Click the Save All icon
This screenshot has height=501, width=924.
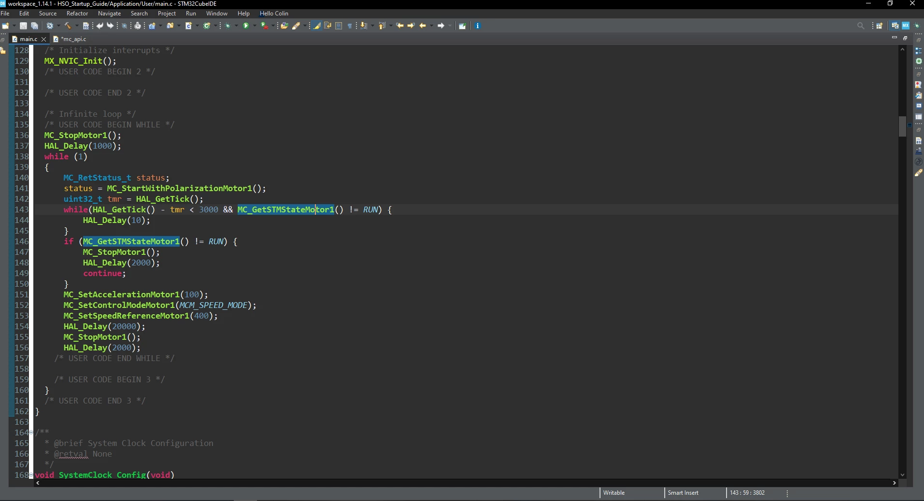(34, 26)
